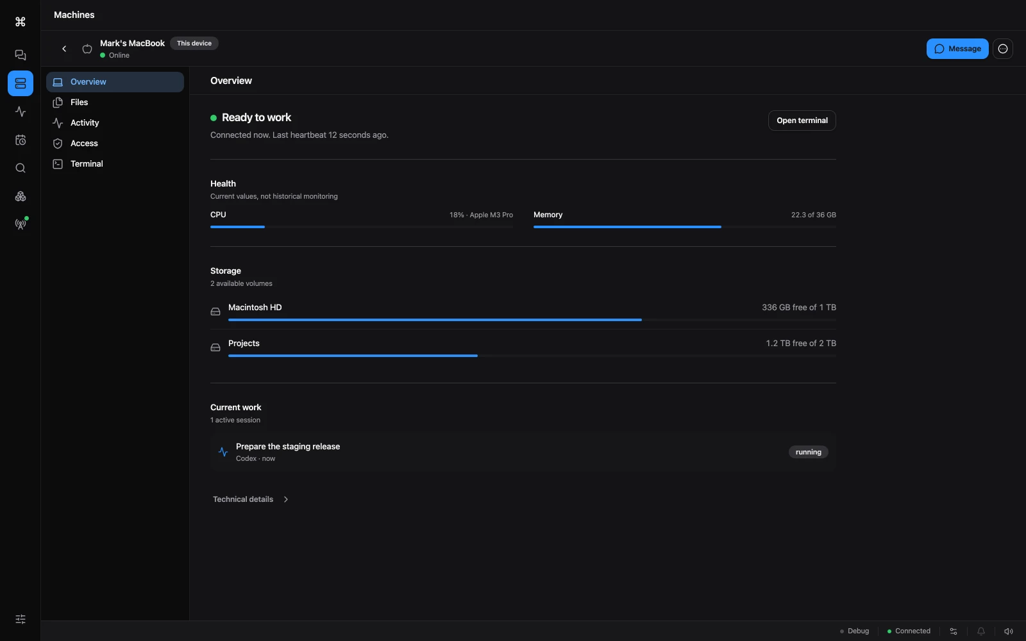Open the Prepare the staging release session
The image size is (1026, 641).
click(523, 453)
